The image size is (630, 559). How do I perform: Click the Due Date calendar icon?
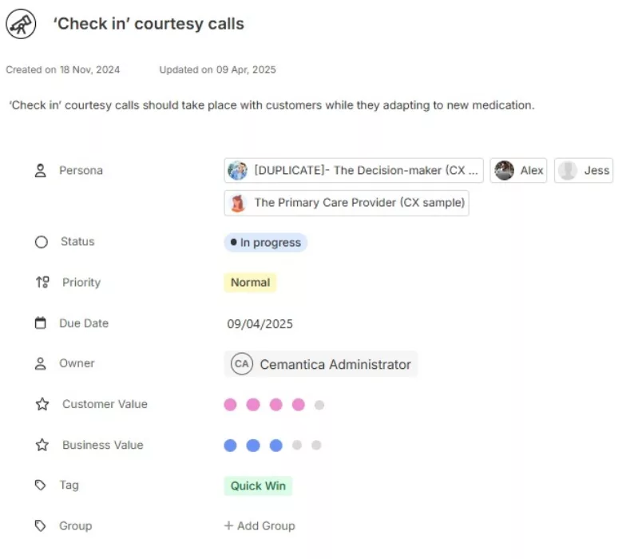pos(41,323)
